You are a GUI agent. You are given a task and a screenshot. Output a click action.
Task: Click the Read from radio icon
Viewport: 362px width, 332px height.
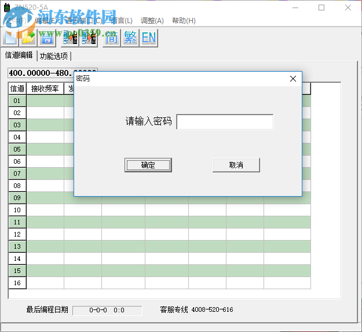[70, 38]
